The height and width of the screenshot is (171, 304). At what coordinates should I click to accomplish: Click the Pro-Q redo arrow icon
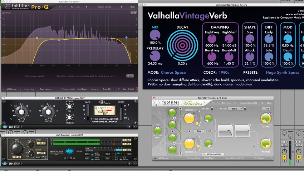tap(65, 7)
